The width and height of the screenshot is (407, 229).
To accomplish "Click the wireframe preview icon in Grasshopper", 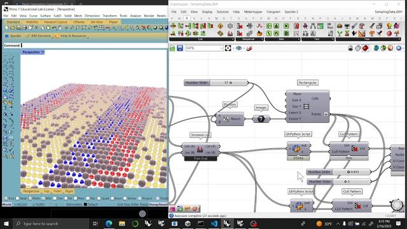I will (x=358, y=48).
